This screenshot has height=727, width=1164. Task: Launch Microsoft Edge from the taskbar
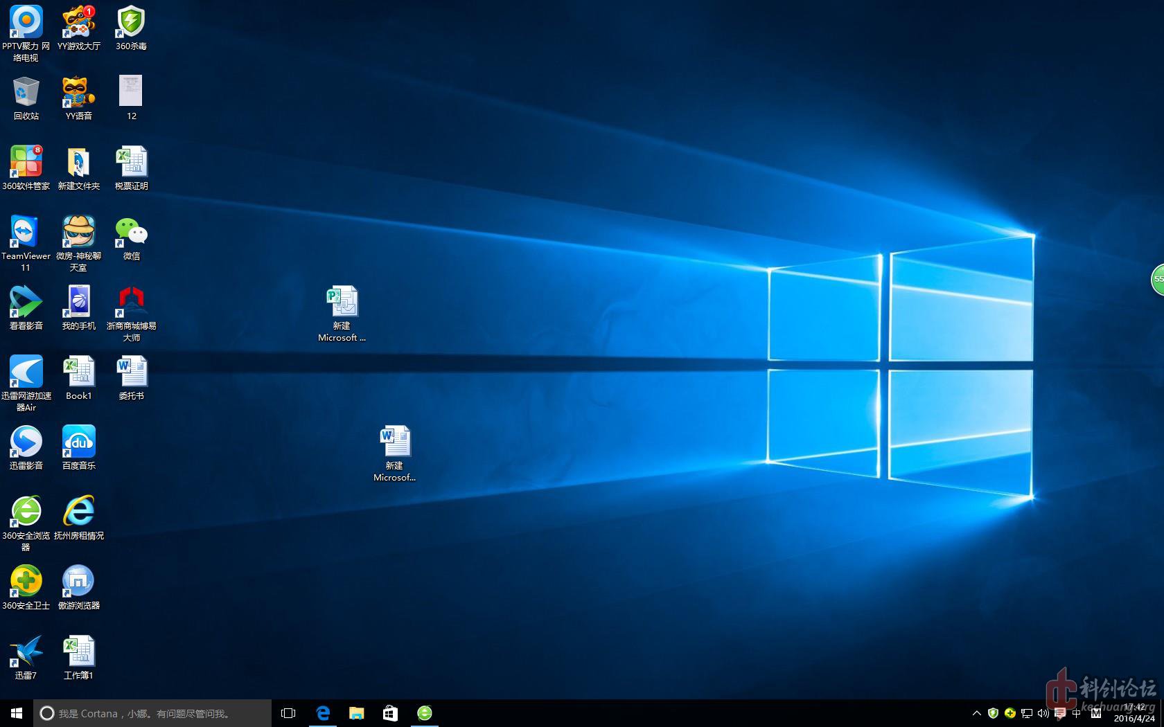tap(323, 713)
